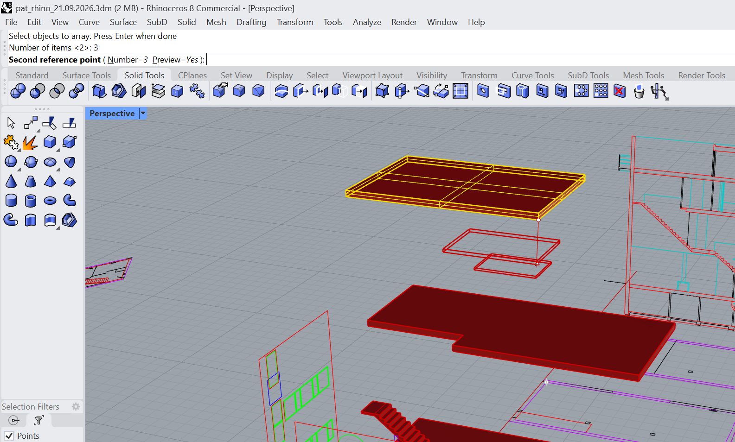This screenshot has height=442, width=735.
Task: Click the Round Hole tool icon
Action: point(483,91)
